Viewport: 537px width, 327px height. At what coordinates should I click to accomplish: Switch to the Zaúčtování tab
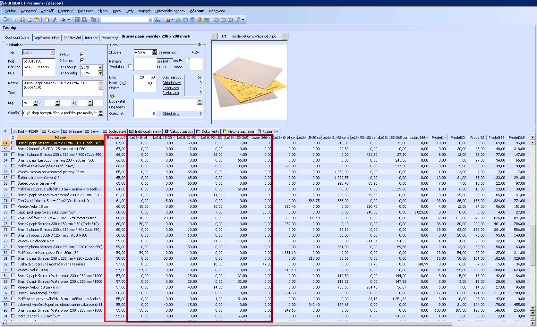(x=72, y=38)
